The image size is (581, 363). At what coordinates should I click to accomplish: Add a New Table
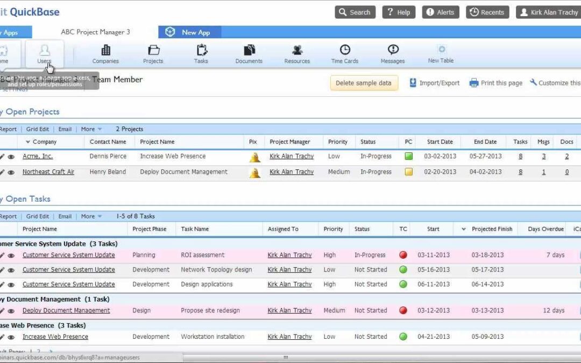441,54
